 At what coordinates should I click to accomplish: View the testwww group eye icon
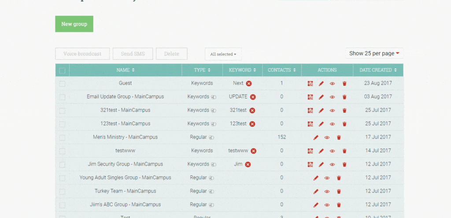pos(332,151)
